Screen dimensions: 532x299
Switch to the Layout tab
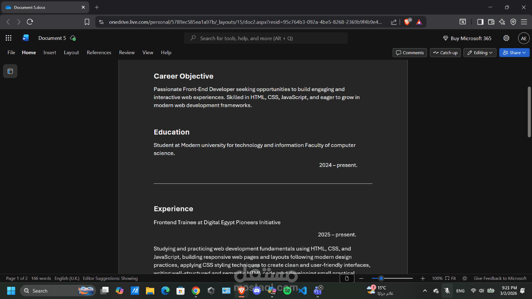click(x=71, y=52)
